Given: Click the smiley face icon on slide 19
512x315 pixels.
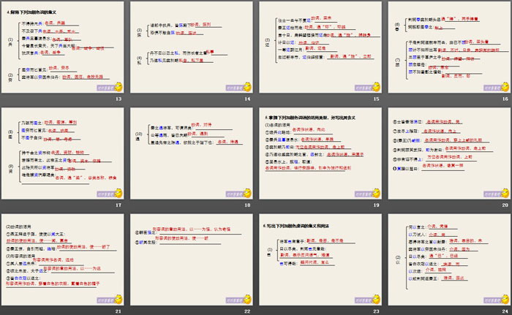Looking at the screenshot, I should (x=377, y=193).
